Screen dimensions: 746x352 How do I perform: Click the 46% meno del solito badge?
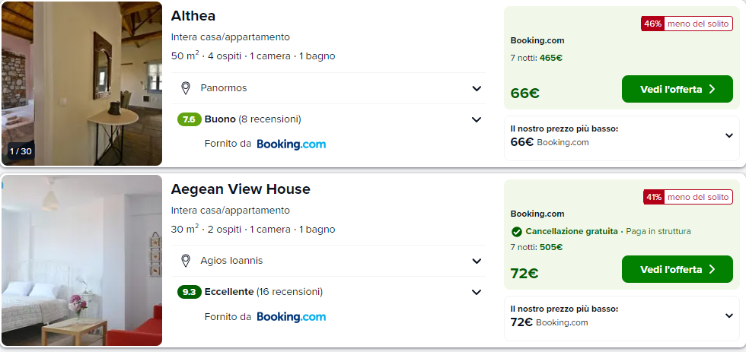(x=687, y=24)
